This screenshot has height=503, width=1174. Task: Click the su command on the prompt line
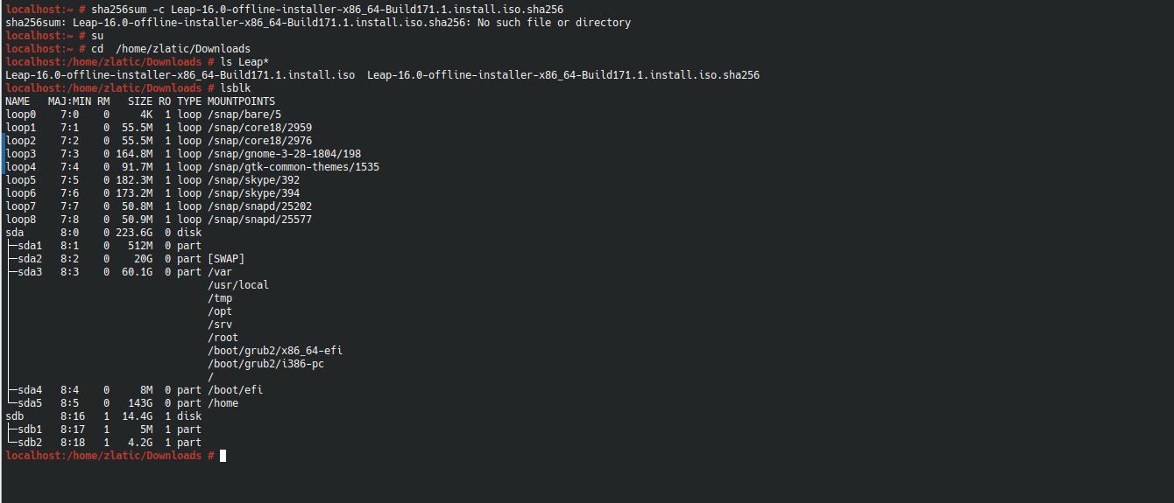point(97,36)
